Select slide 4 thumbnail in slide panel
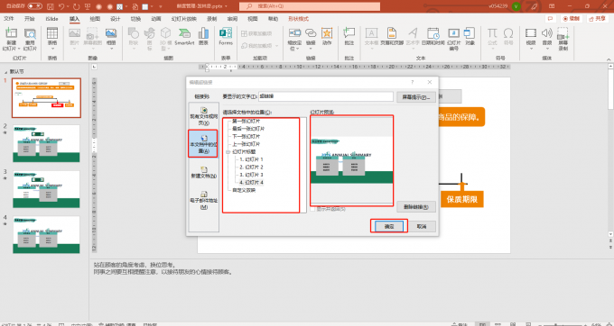This screenshot has width=614, height=326. [x=46, y=235]
